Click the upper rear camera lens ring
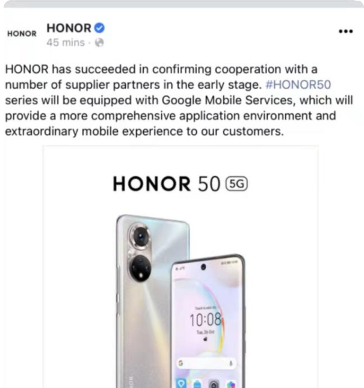Viewport: 364px width, 388px height. click(140, 236)
